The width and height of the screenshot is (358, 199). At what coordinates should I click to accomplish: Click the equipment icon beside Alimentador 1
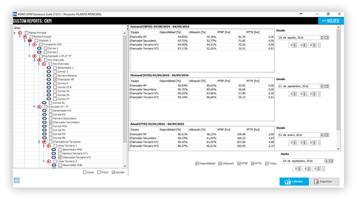pos(49,68)
